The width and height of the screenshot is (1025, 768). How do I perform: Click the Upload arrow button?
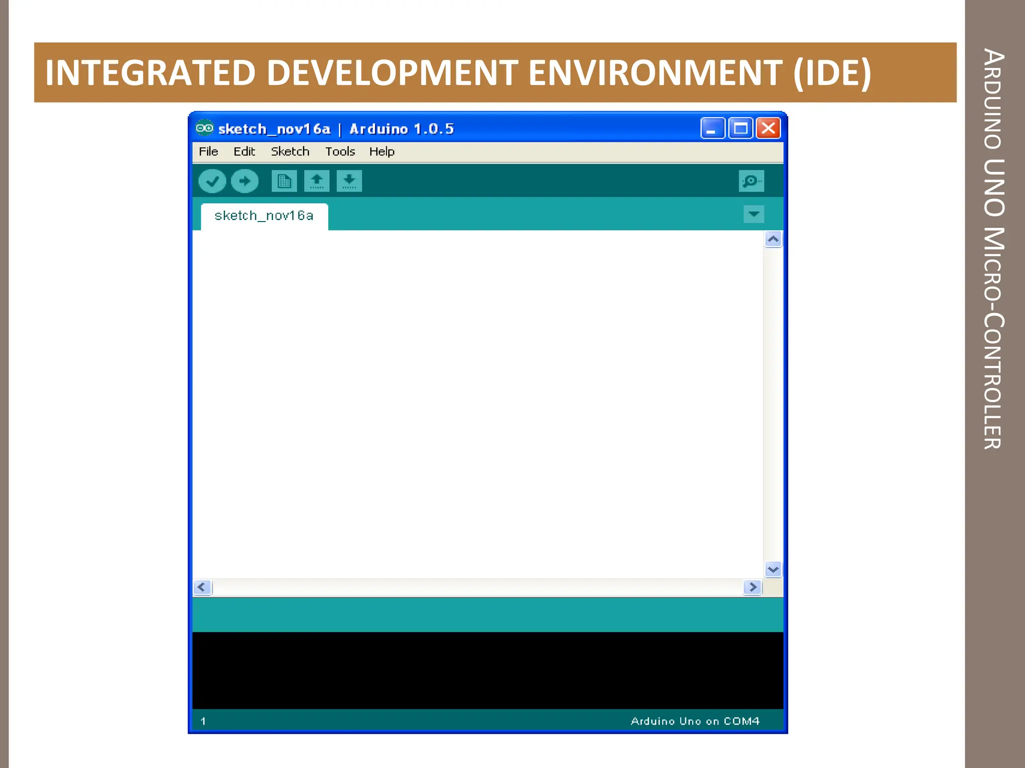pyautogui.click(x=245, y=181)
